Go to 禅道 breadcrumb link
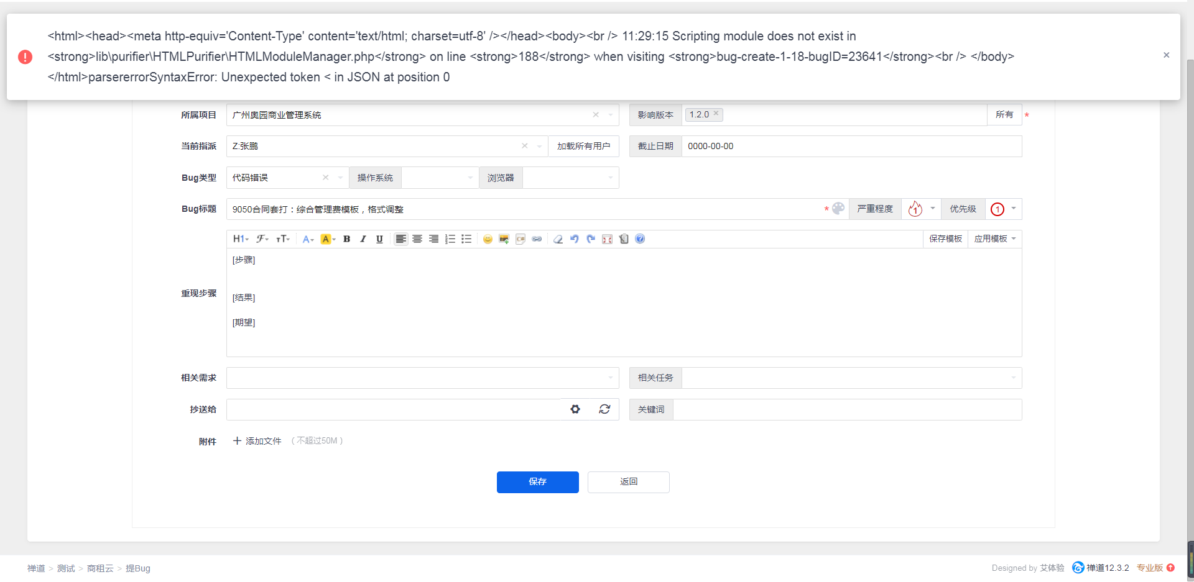Image resolution: width=1194 pixels, height=582 pixels. coord(36,568)
